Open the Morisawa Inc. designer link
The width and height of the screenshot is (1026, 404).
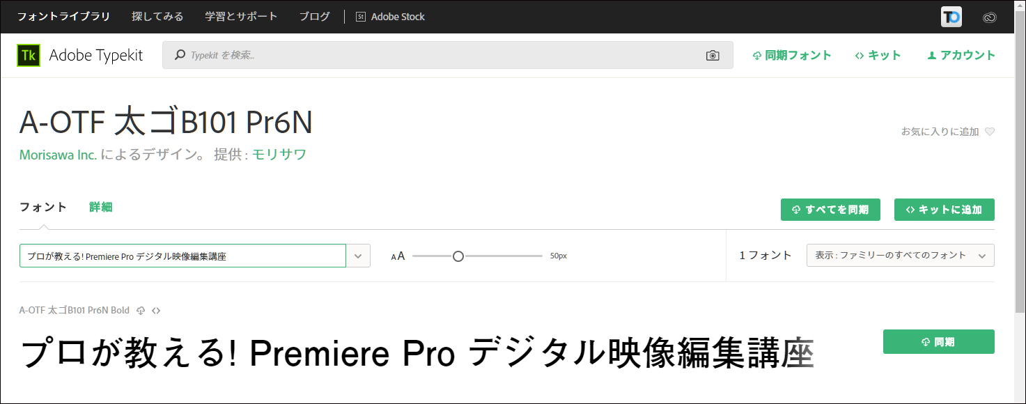pyautogui.click(x=59, y=155)
